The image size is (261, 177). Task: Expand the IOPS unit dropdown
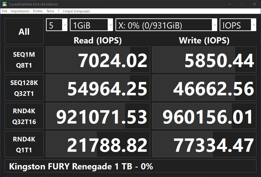coord(238,25)
